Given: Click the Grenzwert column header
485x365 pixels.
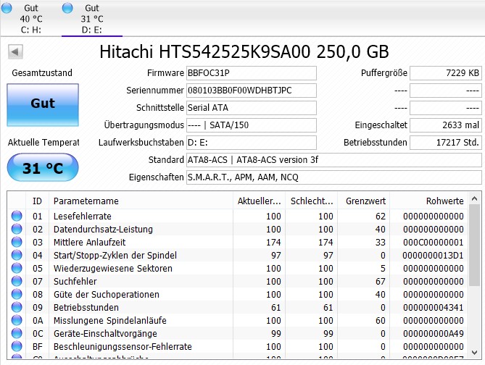Looking at the screenshot, I should tap(364, 201).
